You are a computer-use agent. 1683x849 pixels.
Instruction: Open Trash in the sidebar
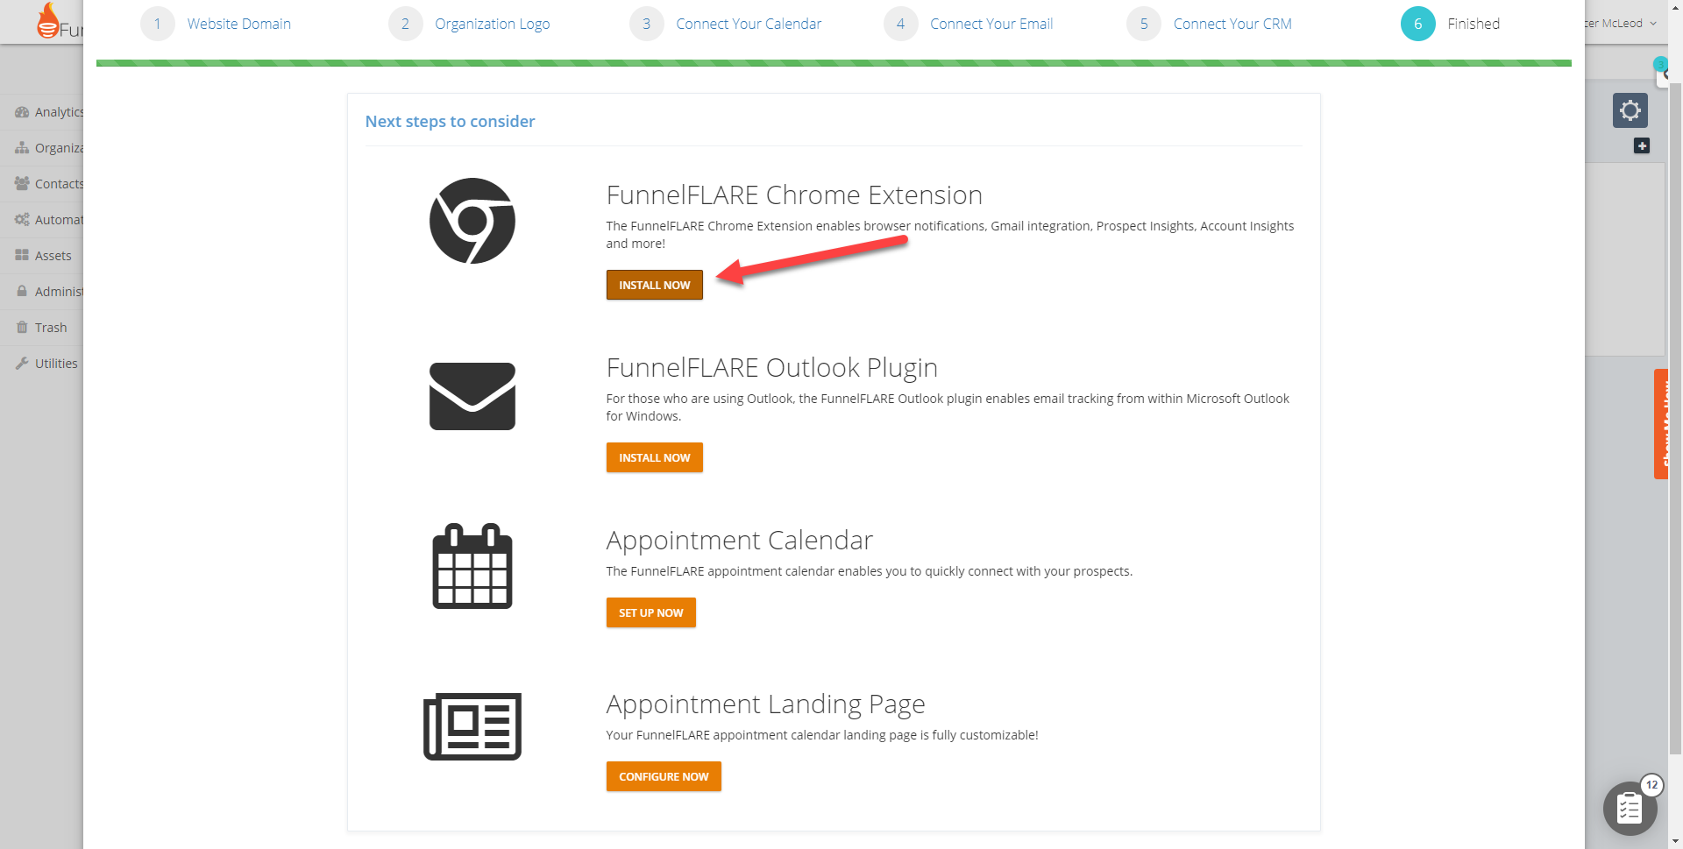[x=41, y=328]
